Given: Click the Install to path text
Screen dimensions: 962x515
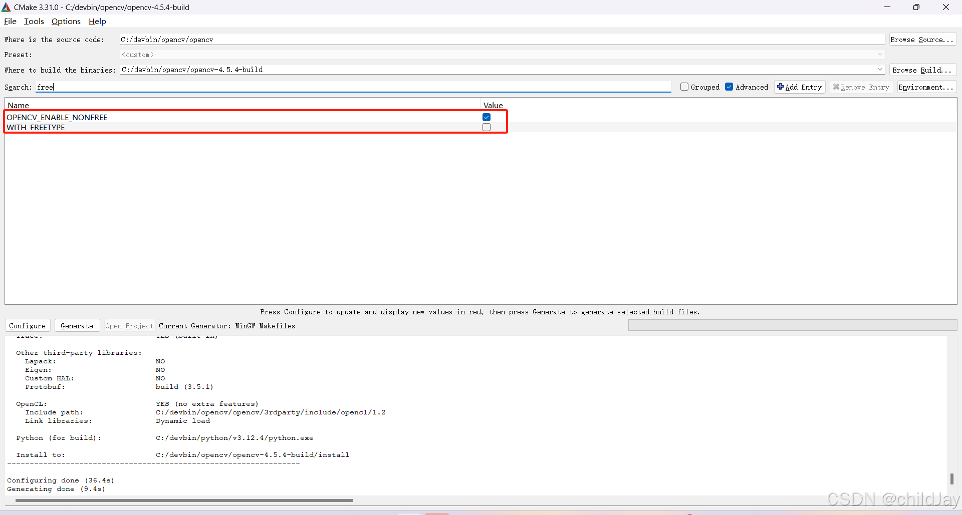Looking at the screenshot, I should tap(253, 455).
